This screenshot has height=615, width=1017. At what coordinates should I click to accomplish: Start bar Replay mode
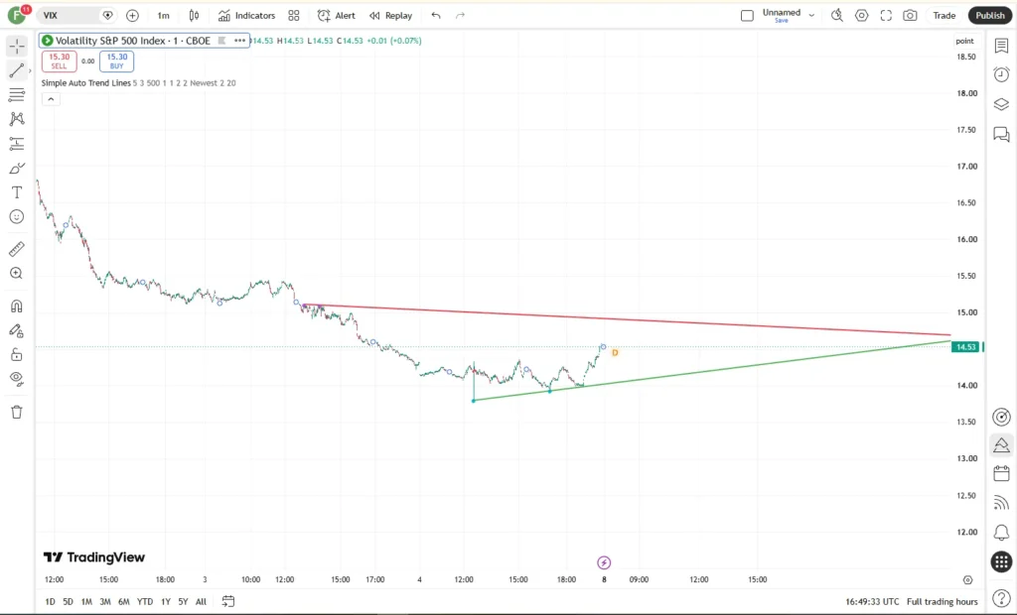coord(390,16)
